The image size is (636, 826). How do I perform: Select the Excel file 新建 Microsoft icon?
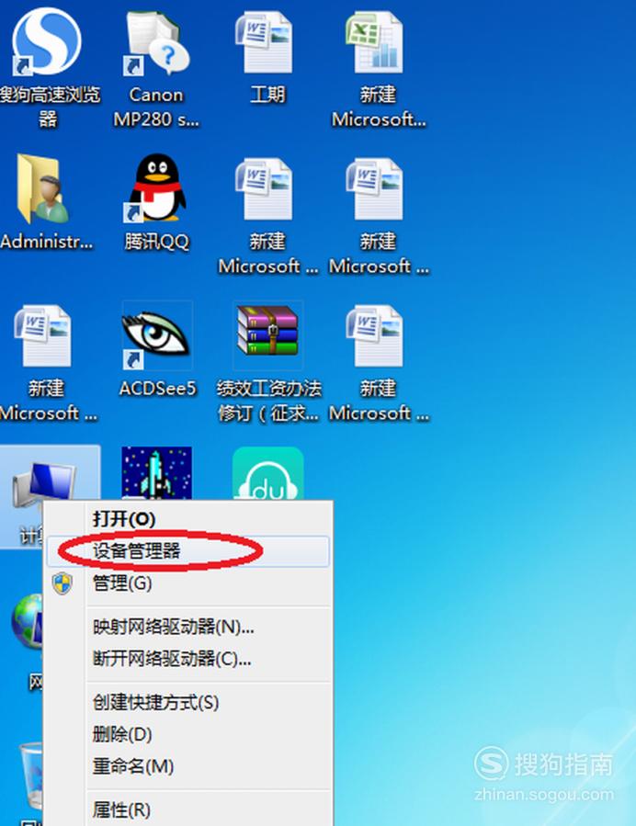(x=376, y=42)
